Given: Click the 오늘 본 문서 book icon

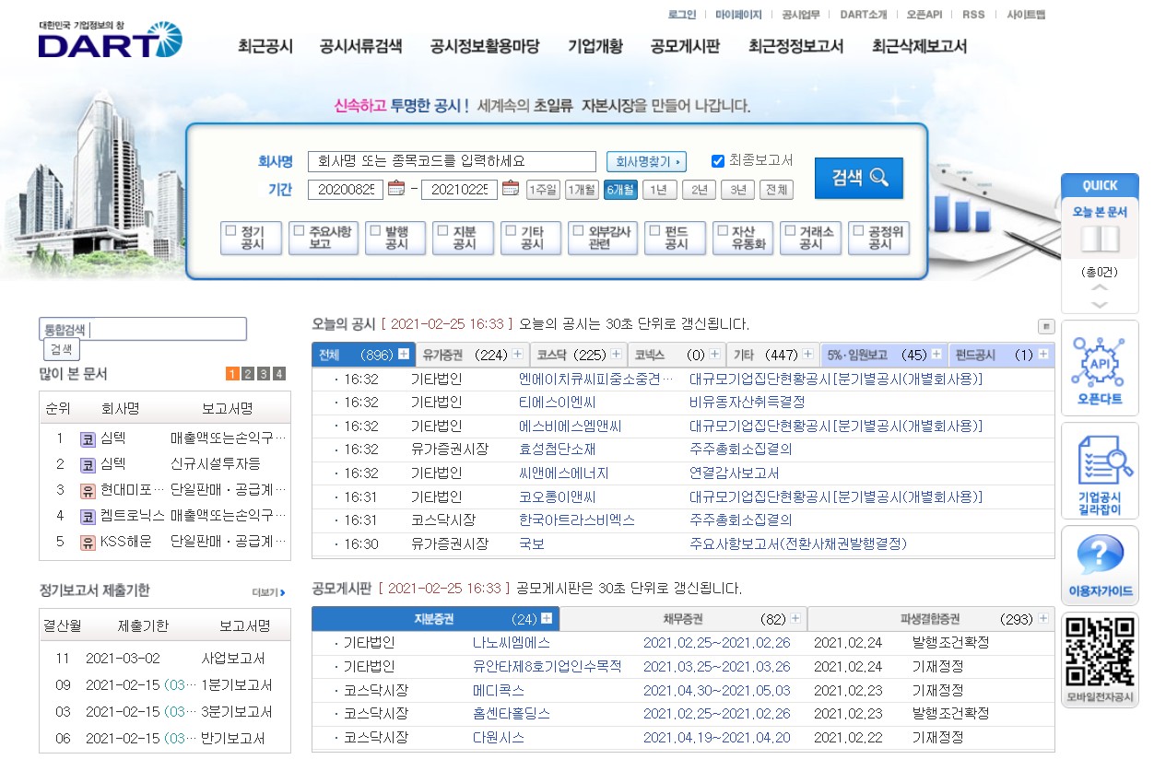Looking at the screenshot, I should click(x=1100, y=239).
